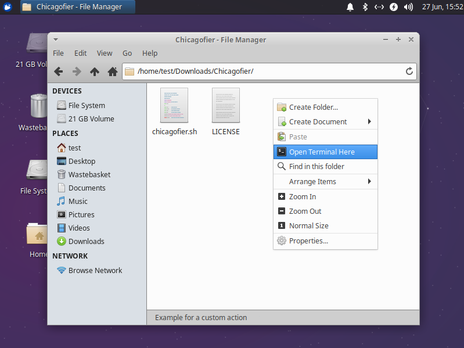This screenshot has width=464, height=348.
Task: Go back with the left arrow button
Action: coord(59,71)
